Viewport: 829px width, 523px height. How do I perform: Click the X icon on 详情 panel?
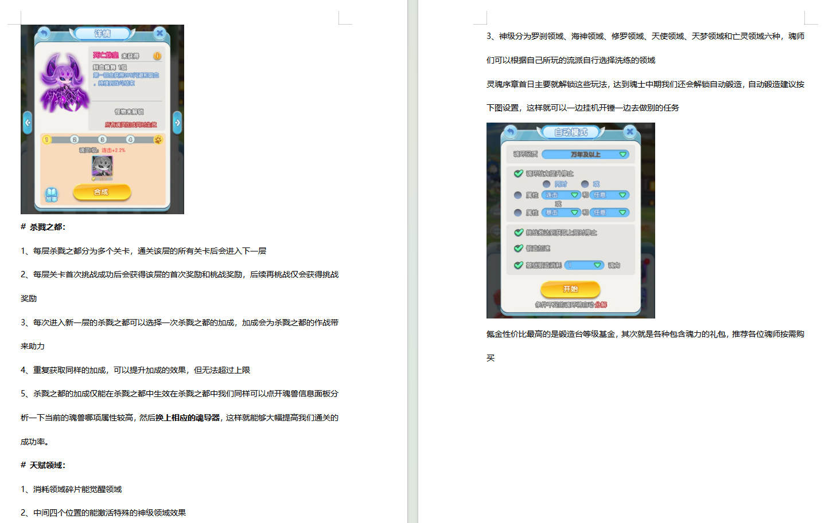(x=160, y=33)
